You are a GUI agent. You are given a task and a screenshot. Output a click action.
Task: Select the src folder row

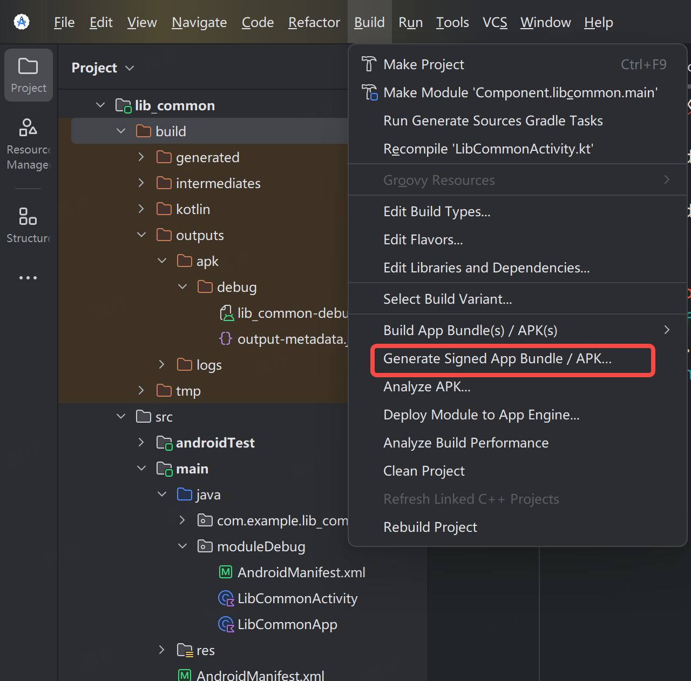tap(203, 417)
